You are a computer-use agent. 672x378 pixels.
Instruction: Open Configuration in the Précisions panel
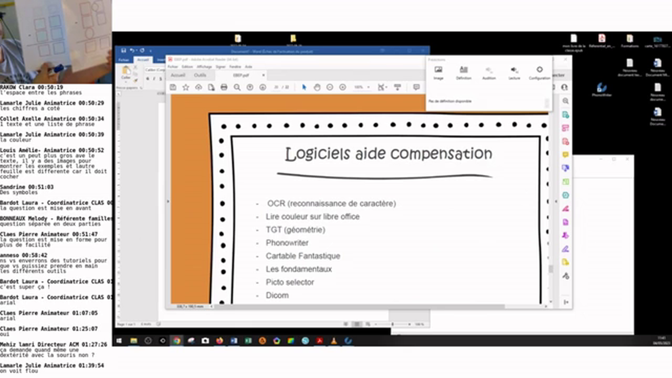pyautogui.click(x=540, y=71)
